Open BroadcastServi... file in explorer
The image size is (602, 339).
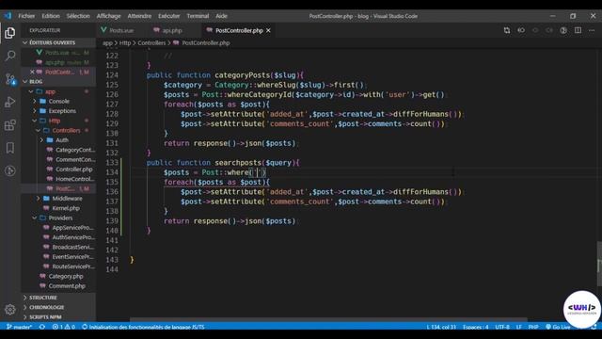73,247
